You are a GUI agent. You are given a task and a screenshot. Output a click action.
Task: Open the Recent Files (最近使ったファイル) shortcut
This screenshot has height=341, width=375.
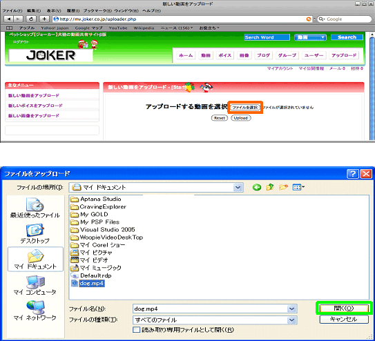click(x=35, y=208)
